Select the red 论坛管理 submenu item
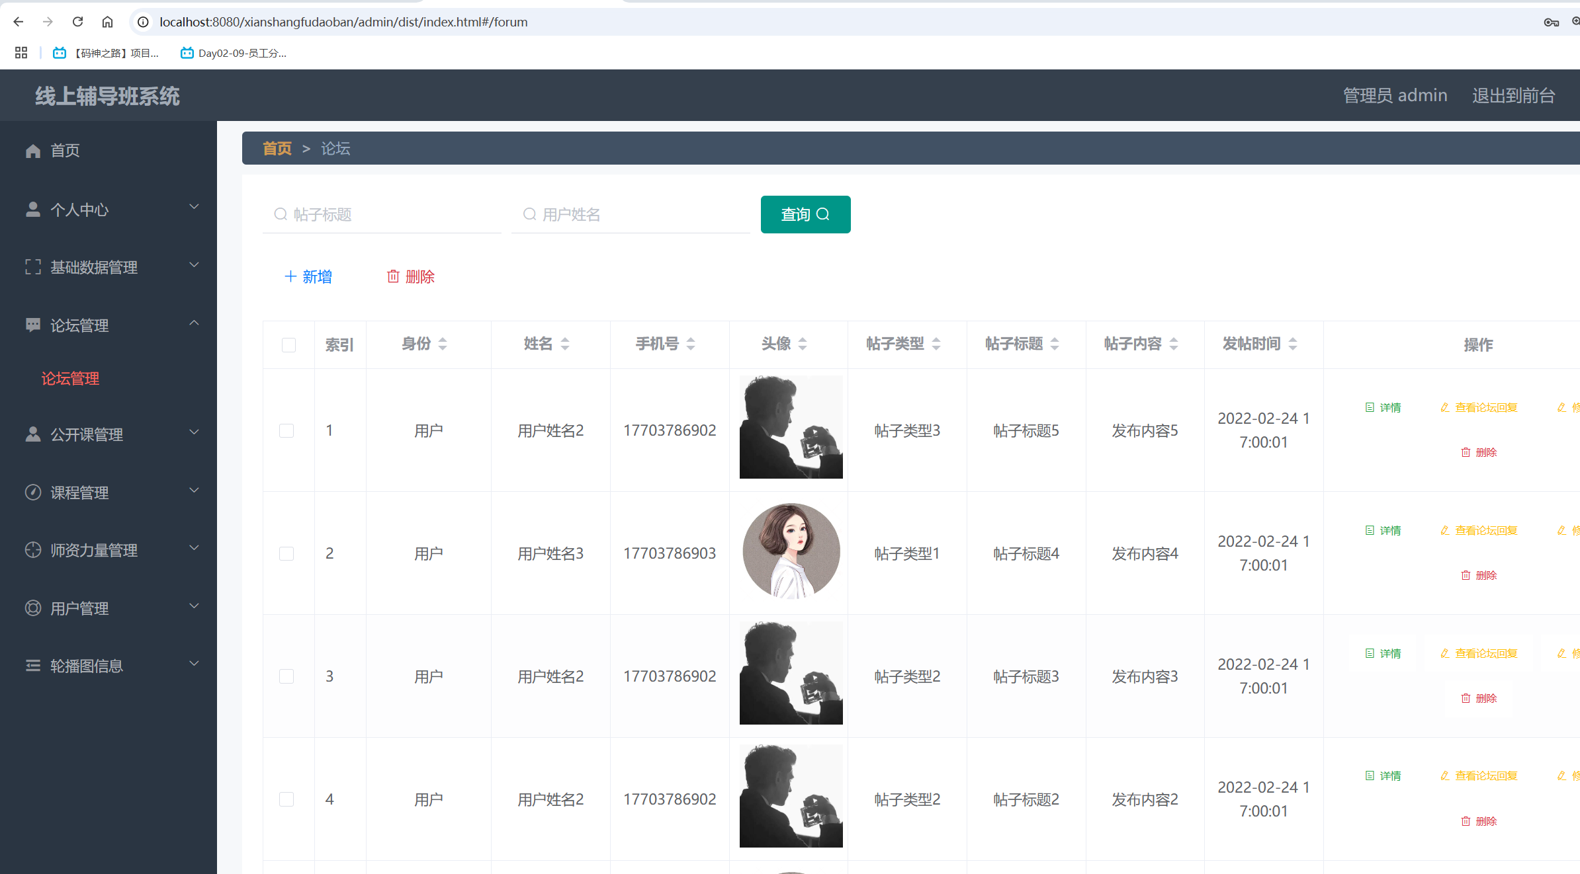 click(70, 378)
